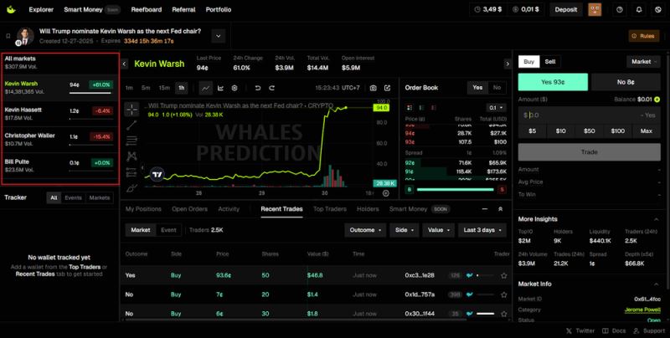The height and width of the screenshot is (338, 670).
Task: Select the horizontal lines Fib tool
Action: 131,141
